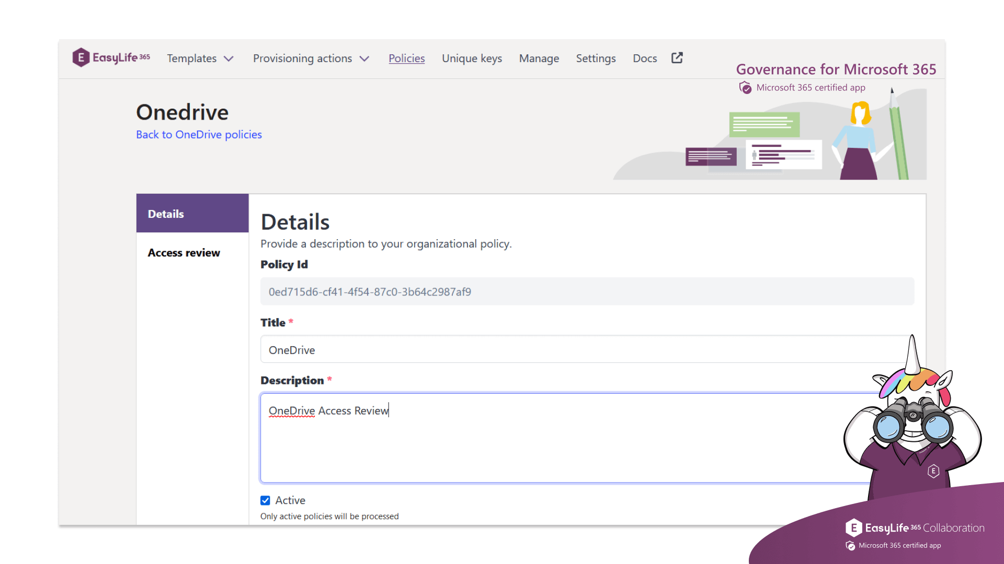This screenshot has width=1004, height=564.
Task: Click the Governance for Microsoft 365 heading
Action: point(836,69)
